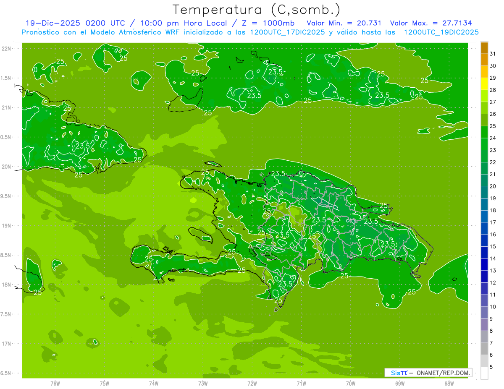Click the "17N" latitude label

(x=7, y=344)
